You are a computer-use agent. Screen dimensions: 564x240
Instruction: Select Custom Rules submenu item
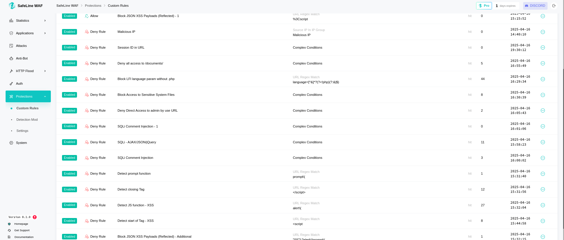point(27,108)
